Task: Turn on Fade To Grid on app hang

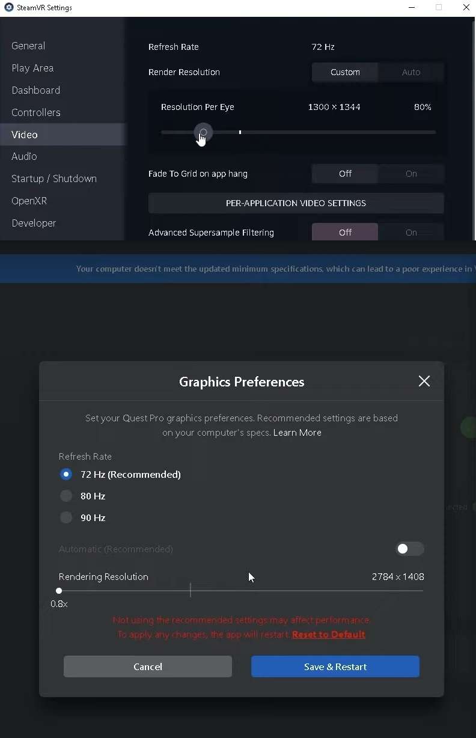Action: pos(411,174)
